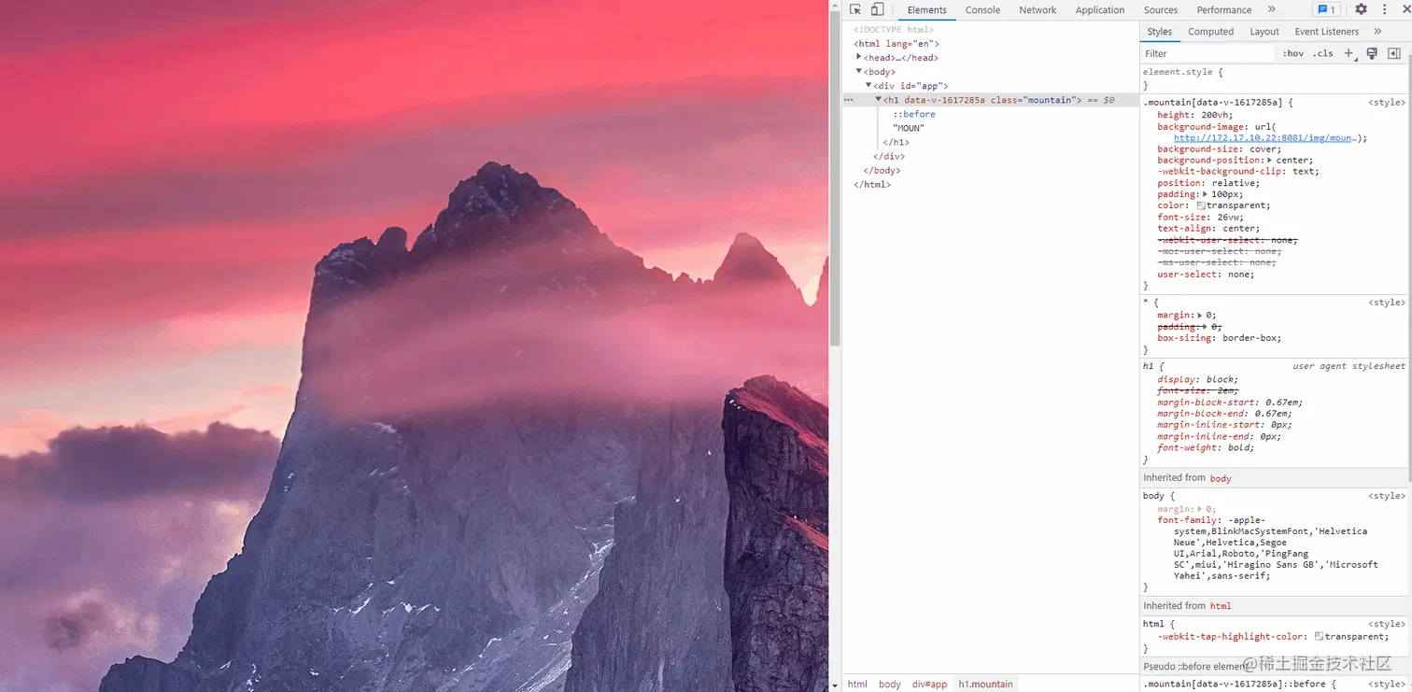Open the <style> source link for the html rule
The height and width of the screenshot is (692, 1412).
1387,624
